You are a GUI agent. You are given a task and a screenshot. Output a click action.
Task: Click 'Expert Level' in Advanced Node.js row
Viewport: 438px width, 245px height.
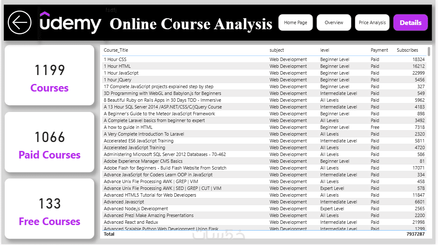[x=332, y=209]
